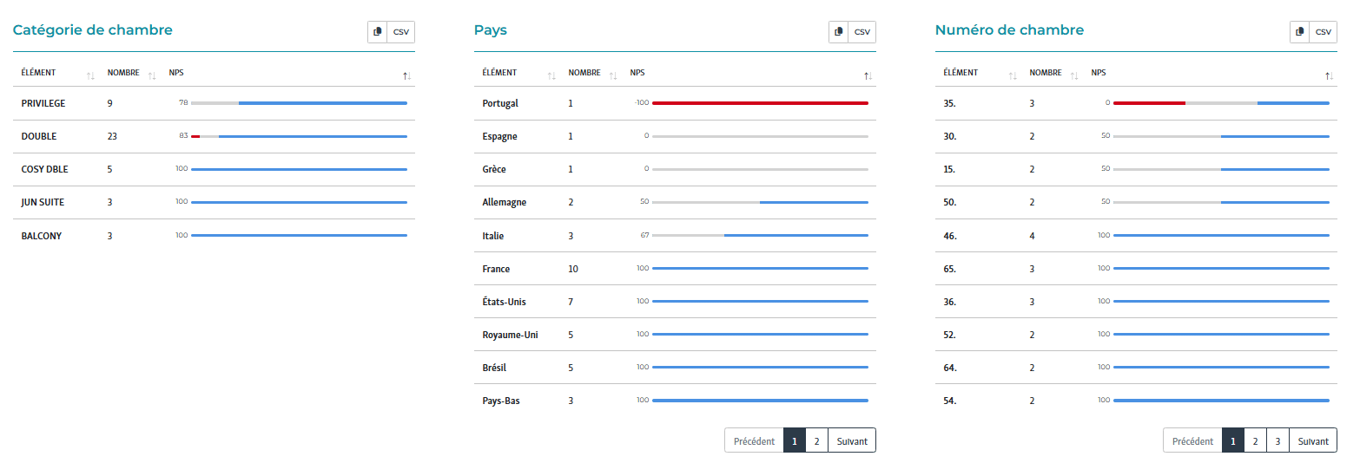Click Précédent under Numéro de chambre
1360x476 pixels.
pyautogui.click(x=1192, y=440)
